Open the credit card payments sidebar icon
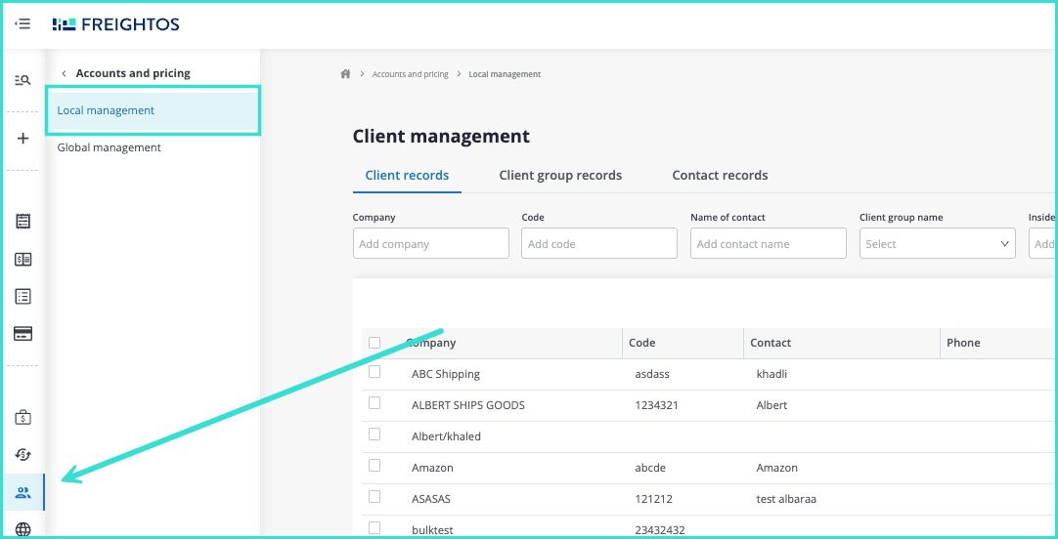1058x539 pixels. 22,334
